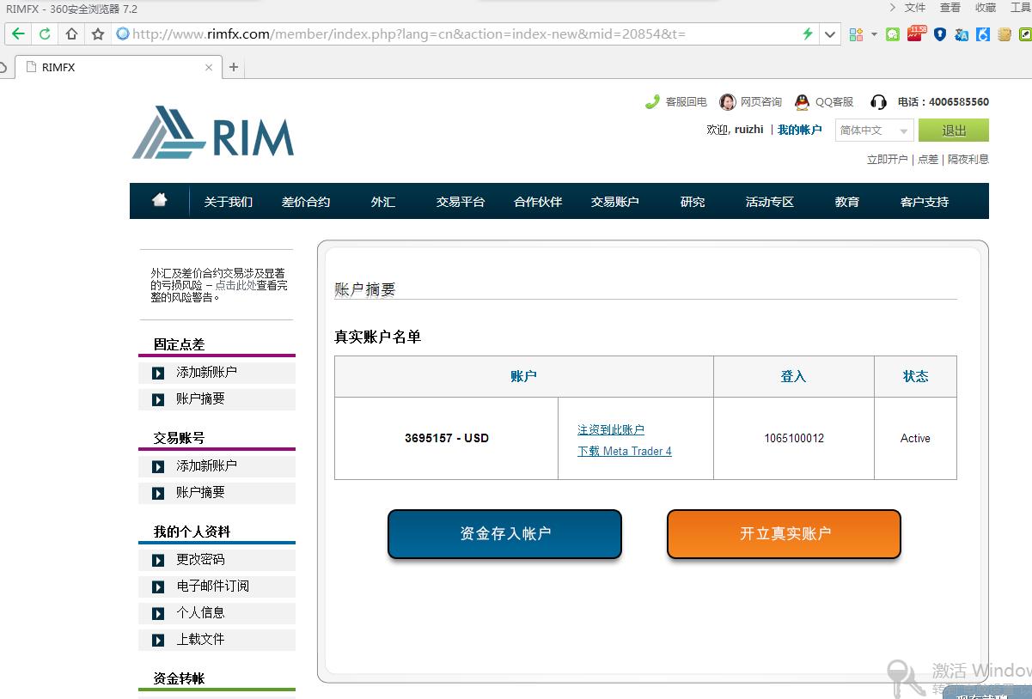Open the extensions grid icon
The image size is (1032, 699).
[856, 34]
